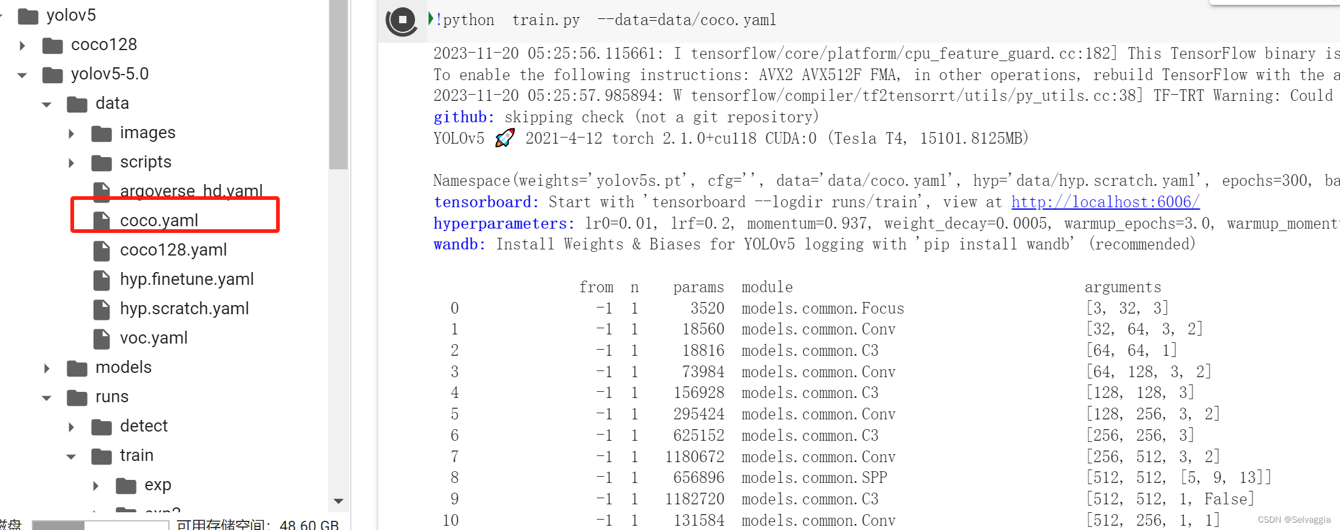Click the runs folder icon
The width and height of the screenshot is (1340, 530).
77,397
